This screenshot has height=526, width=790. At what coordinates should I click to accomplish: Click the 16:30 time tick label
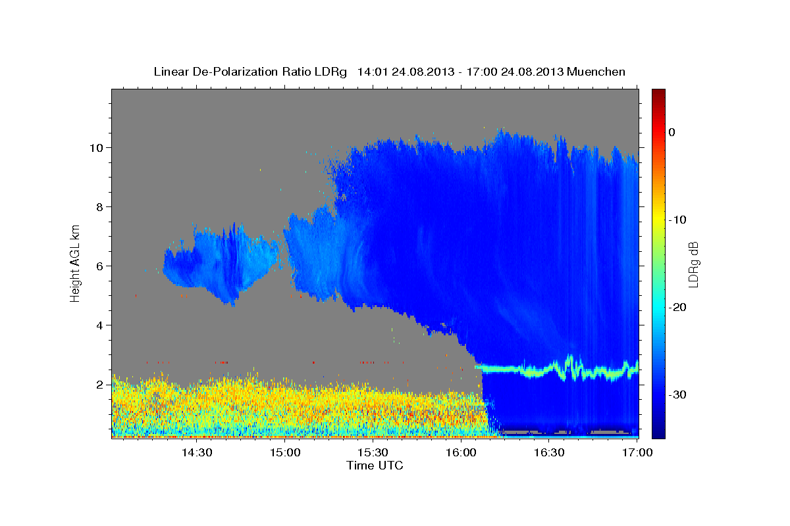click(x=549, y=452)
